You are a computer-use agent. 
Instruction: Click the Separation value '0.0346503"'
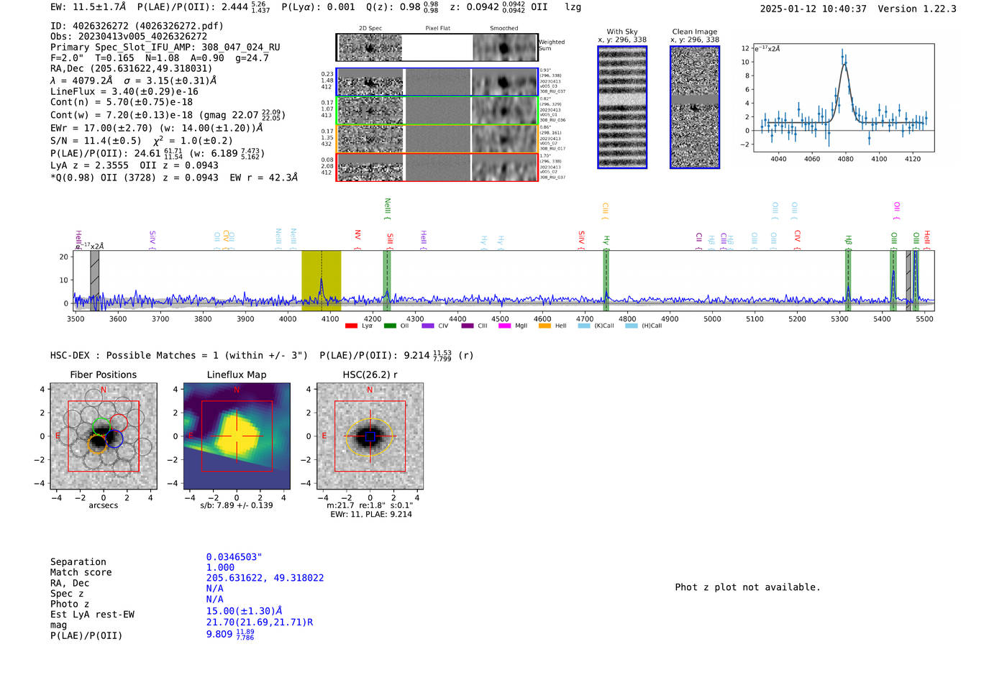click(234, 557)
